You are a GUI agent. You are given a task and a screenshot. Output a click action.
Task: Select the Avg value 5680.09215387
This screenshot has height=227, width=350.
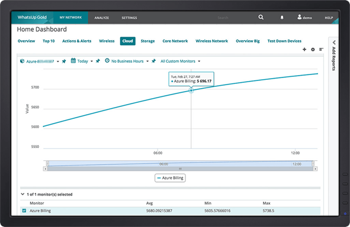click(159, 210)
